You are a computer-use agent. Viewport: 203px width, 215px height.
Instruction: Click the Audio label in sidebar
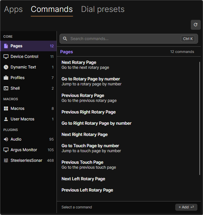pos(16,139)
